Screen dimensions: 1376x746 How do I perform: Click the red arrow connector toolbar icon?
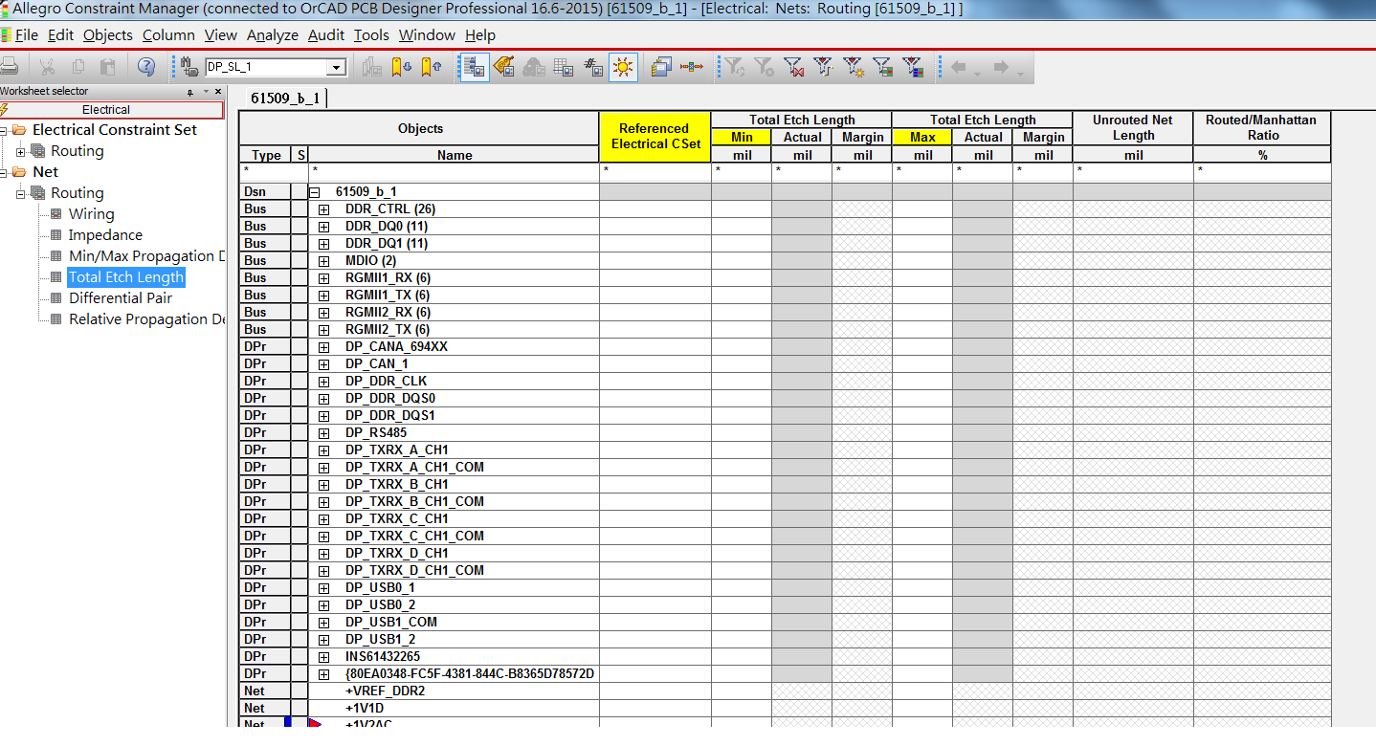tap(692, 67)
